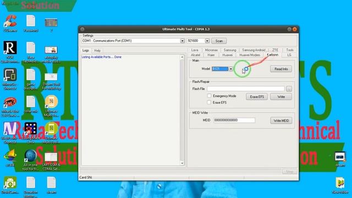Click the Write button in Flash/Repair
This screenshot has width=352, height=198.
281,97
